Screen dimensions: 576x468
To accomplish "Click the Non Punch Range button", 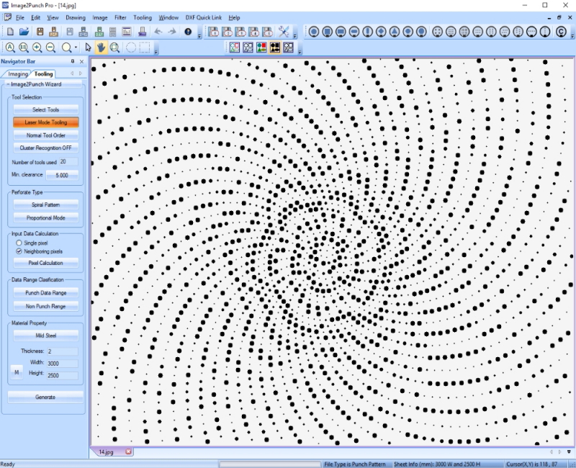I will click(46, 306).
